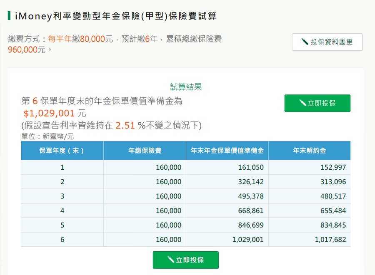Click the orange 2.51 declared rate

click(125, 125)
